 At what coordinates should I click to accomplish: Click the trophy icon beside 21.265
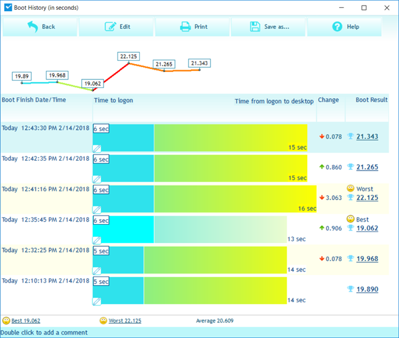[x=350, y=167]
